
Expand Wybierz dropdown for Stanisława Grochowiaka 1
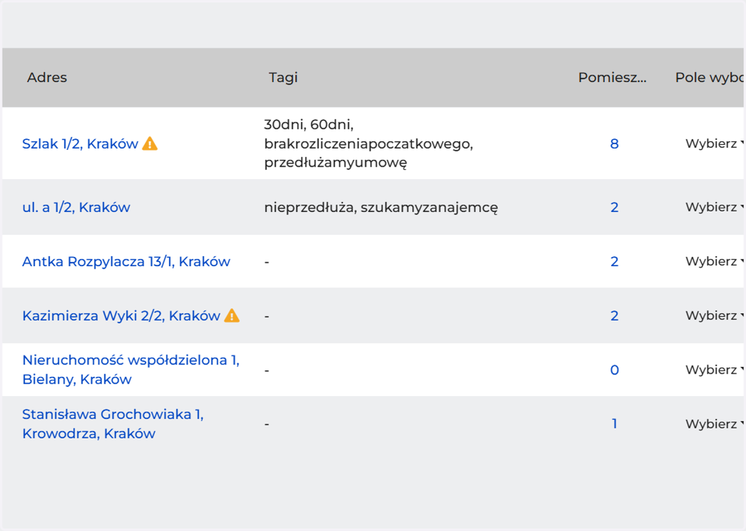pos(715,423)
